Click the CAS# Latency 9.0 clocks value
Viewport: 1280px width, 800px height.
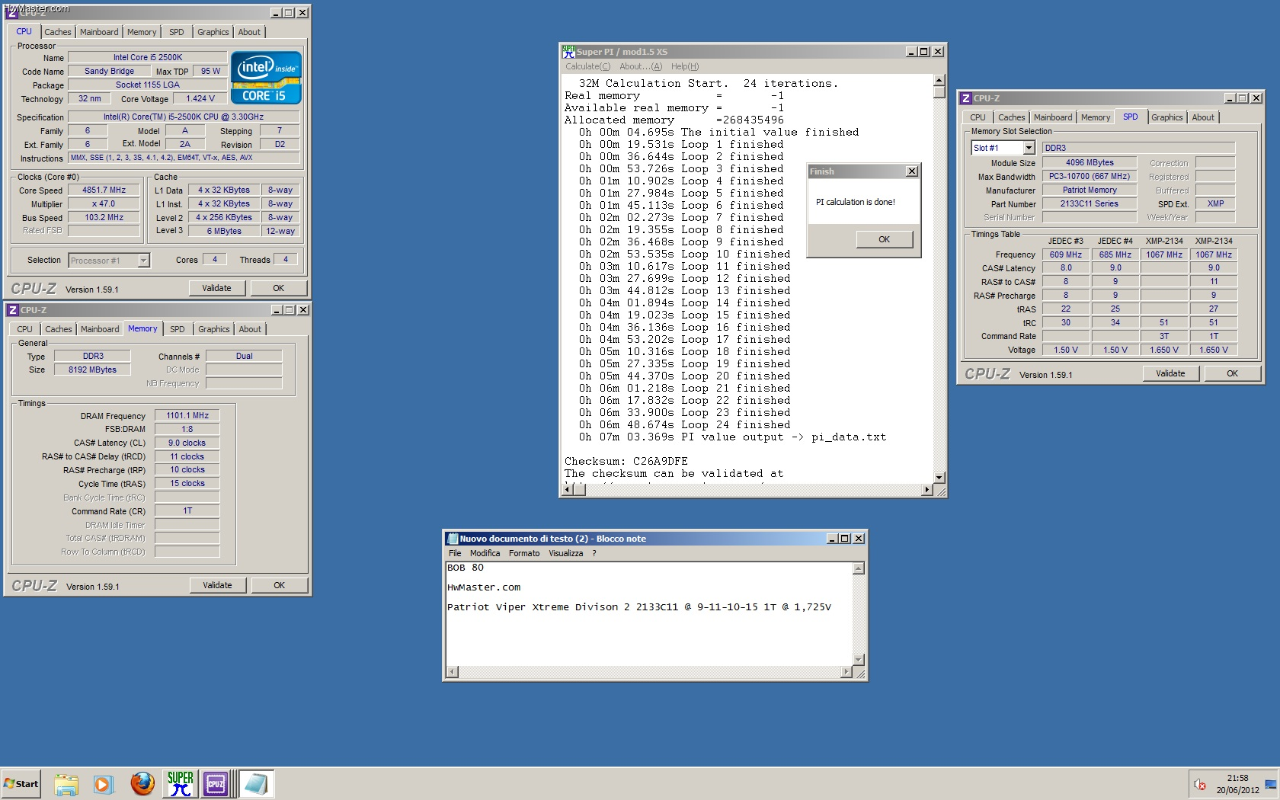(x=187, y=443)
